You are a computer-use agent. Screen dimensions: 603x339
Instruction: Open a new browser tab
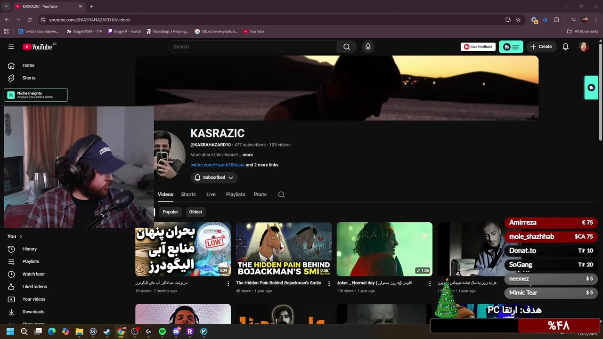tap(91, 7)
